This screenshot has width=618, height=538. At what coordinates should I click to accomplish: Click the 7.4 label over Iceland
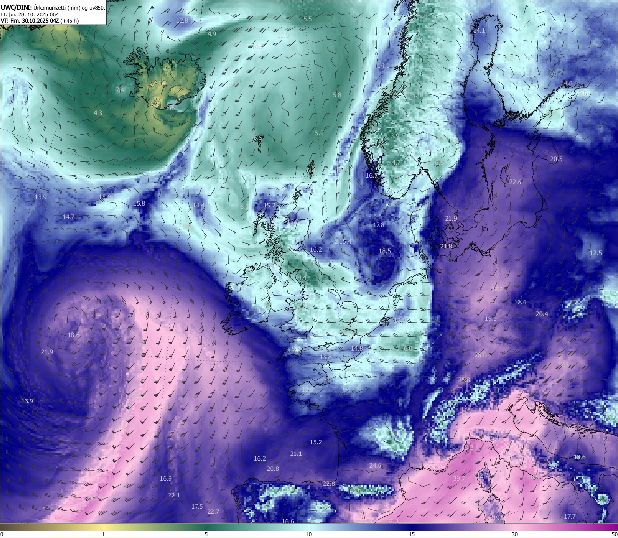120,90
